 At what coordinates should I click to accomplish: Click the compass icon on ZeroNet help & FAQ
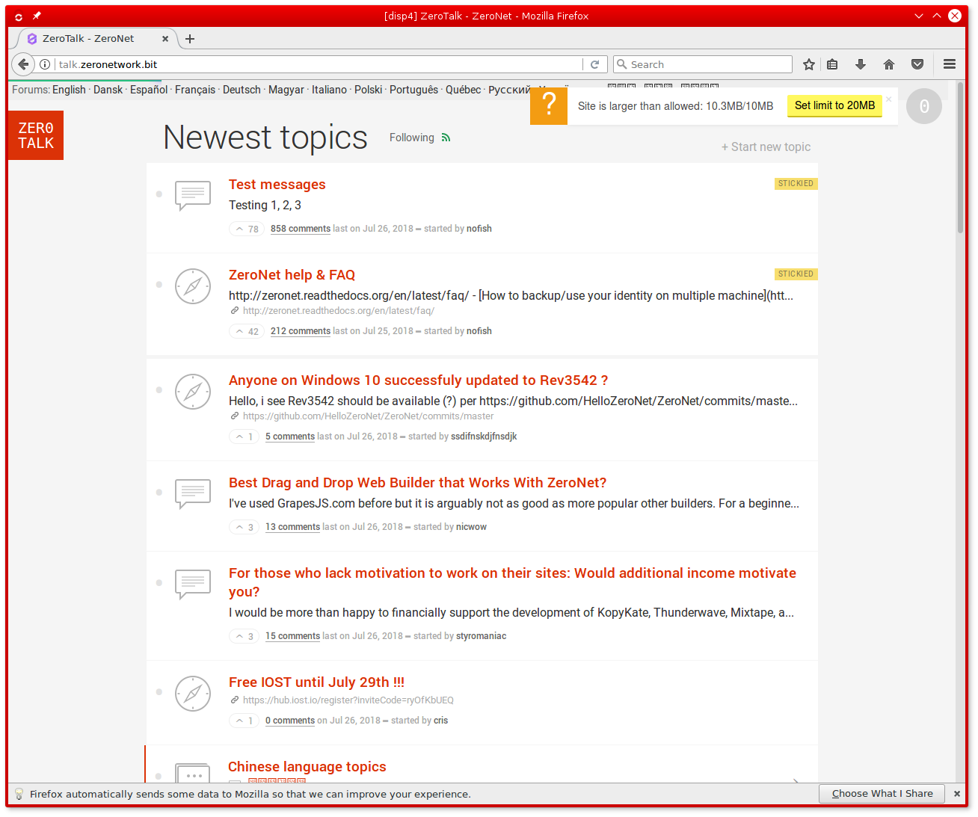tap(193, 286)
